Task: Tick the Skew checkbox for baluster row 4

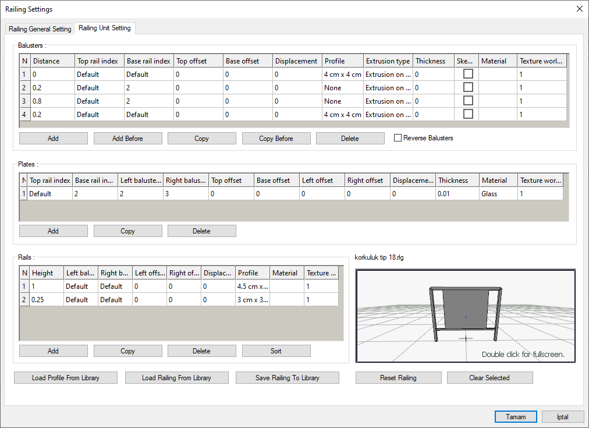Action: tap(468, 114)
